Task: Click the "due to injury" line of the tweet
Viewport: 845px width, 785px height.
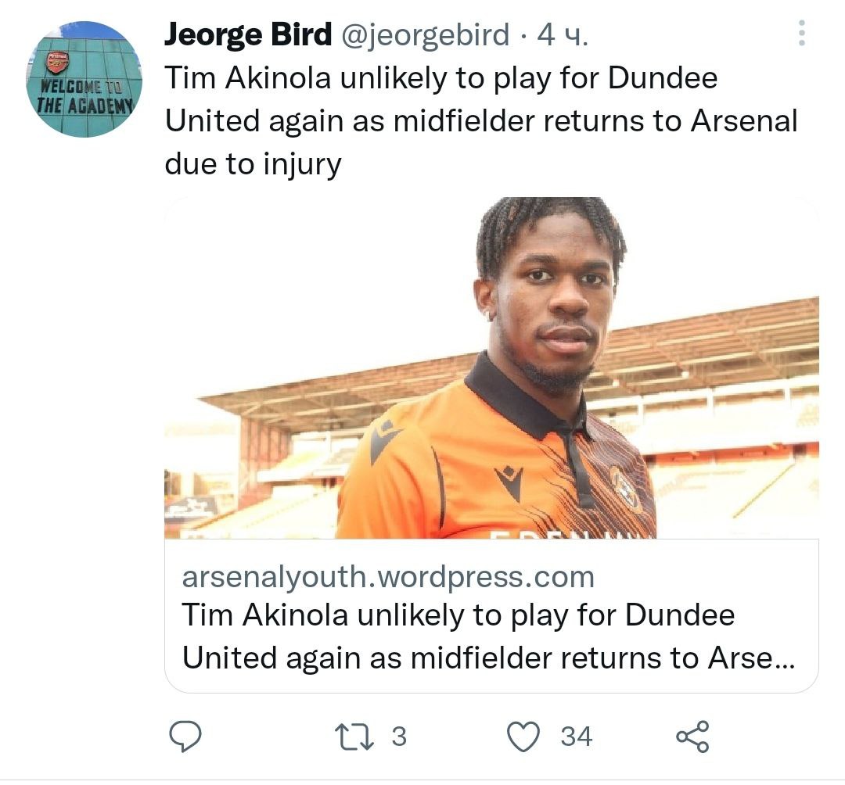Action: pyautogui.click(x=253, y=163)
